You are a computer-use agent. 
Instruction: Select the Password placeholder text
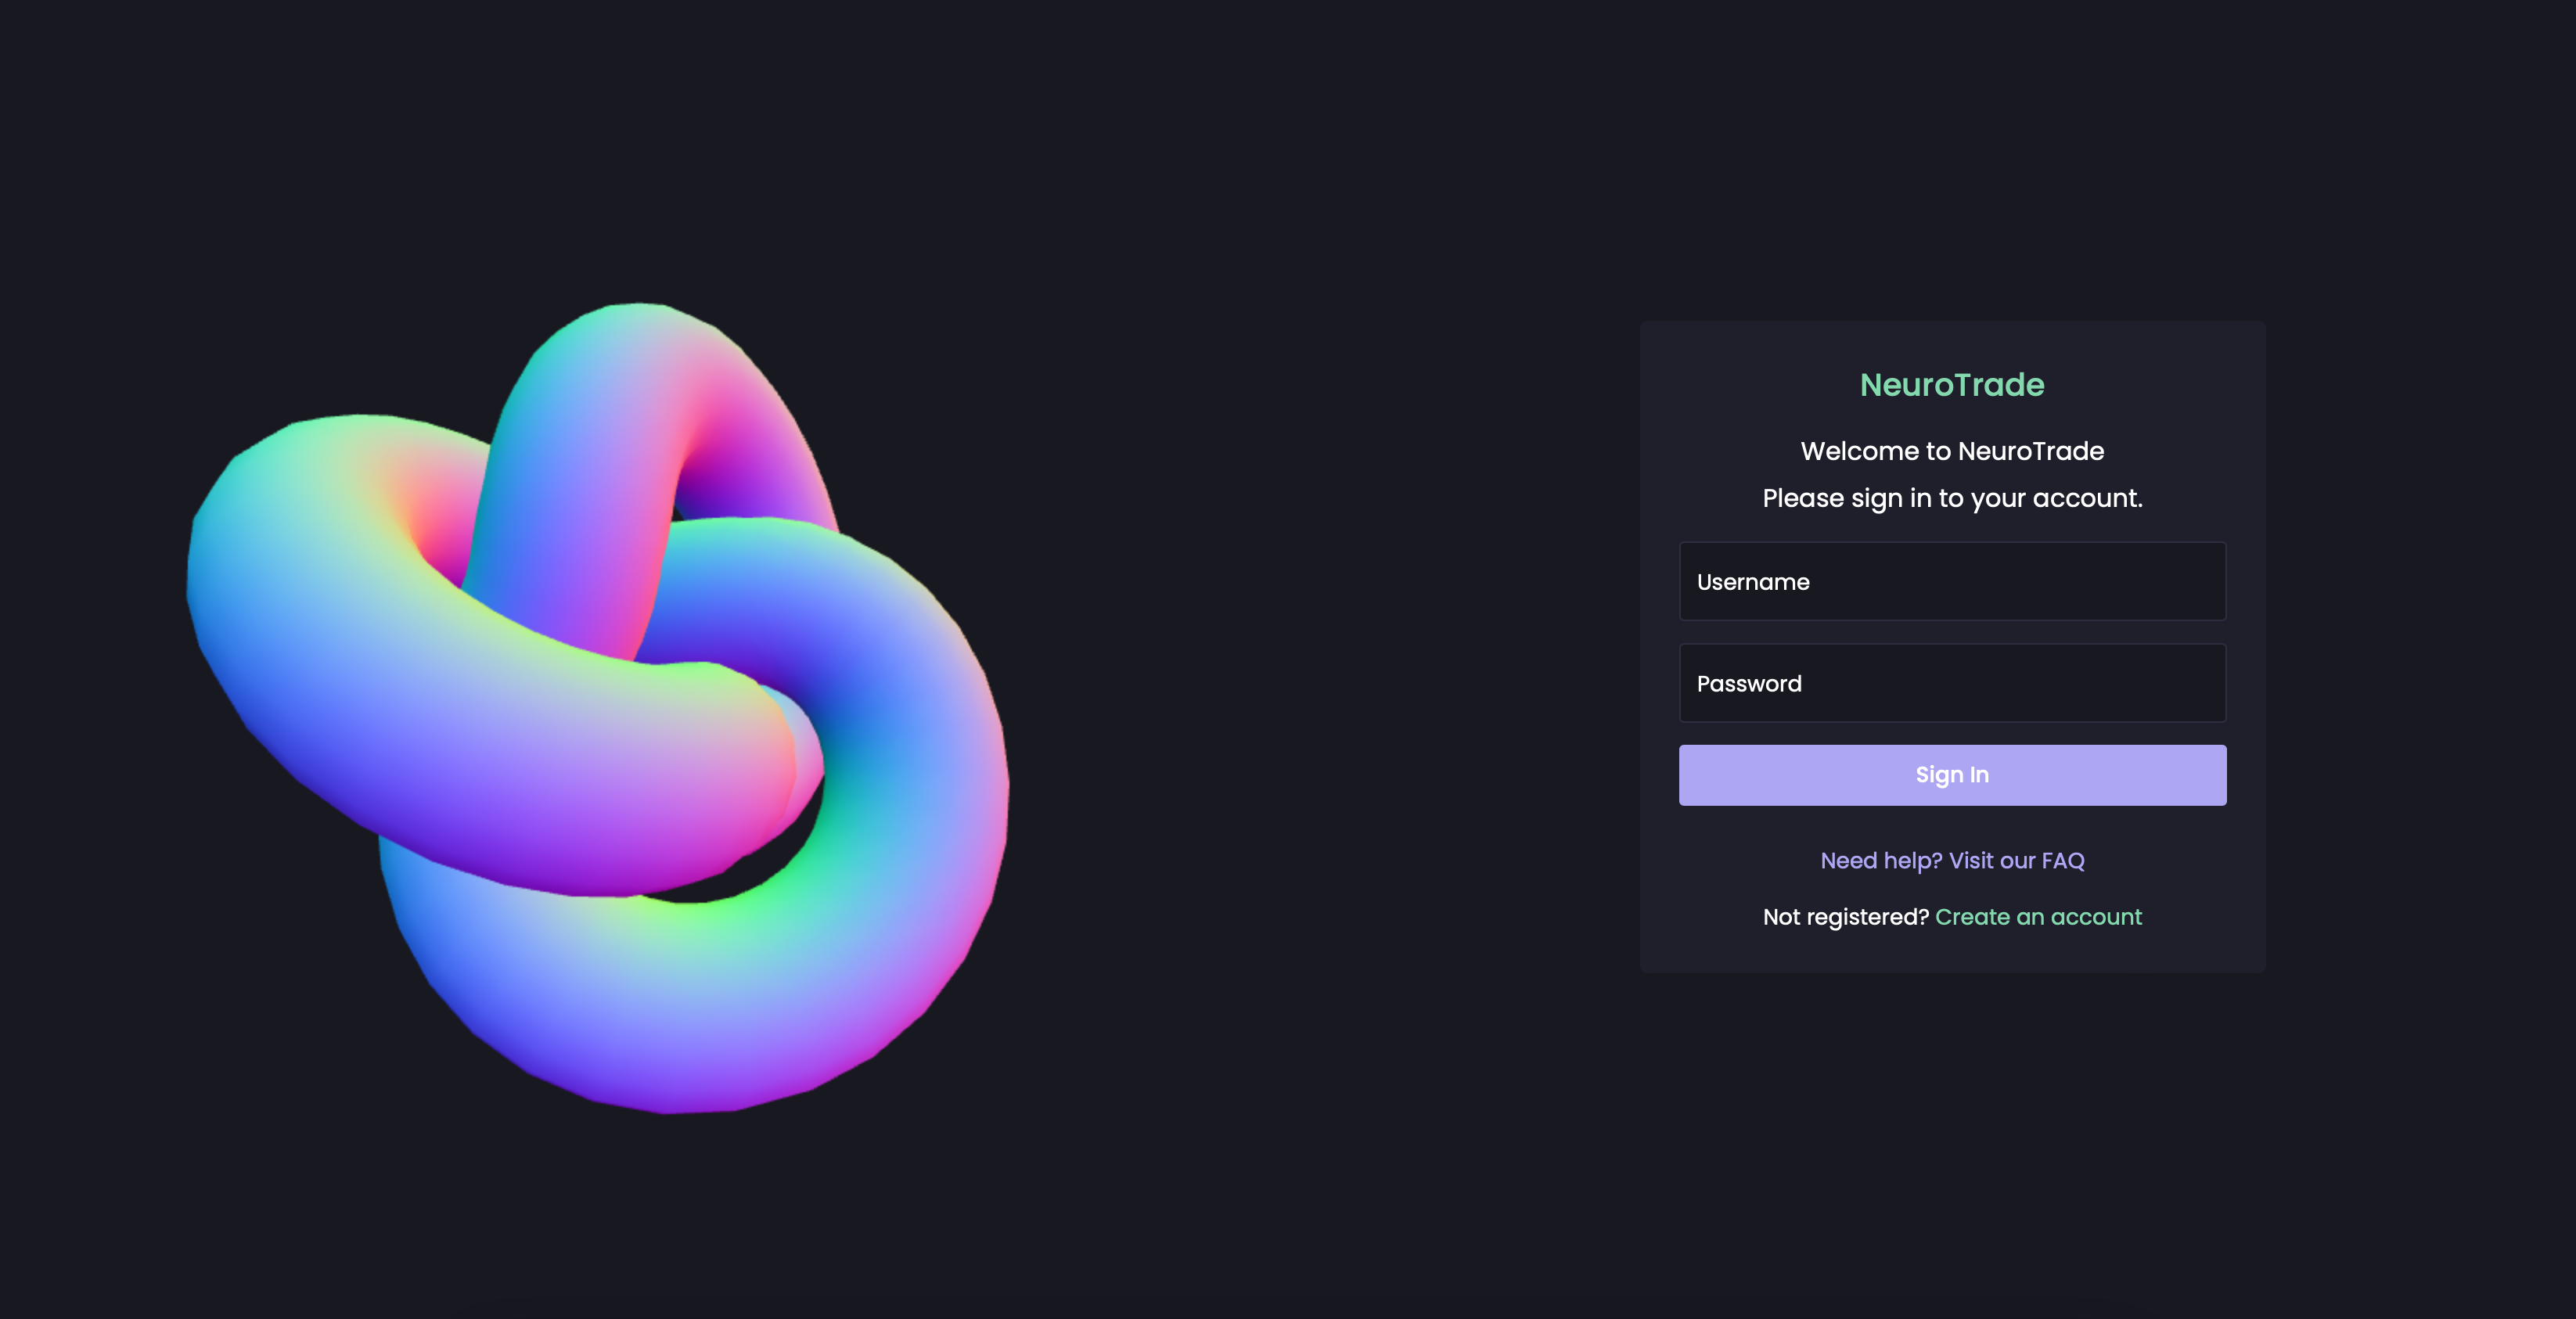pos(1749,684)
